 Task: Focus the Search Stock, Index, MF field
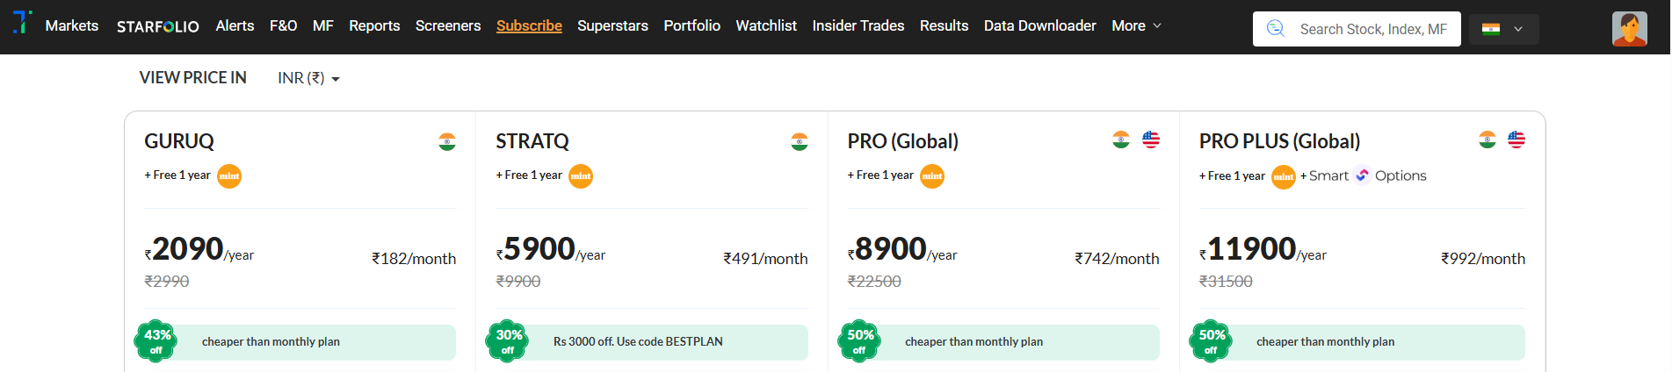pos(1372,29)
